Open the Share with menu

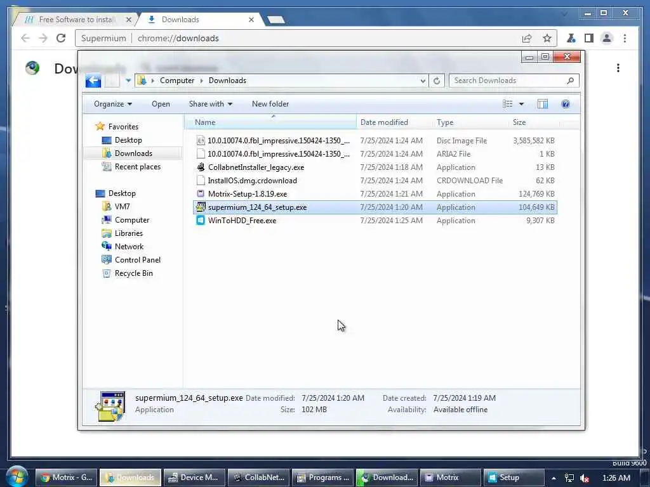click(x=211, y=104)
